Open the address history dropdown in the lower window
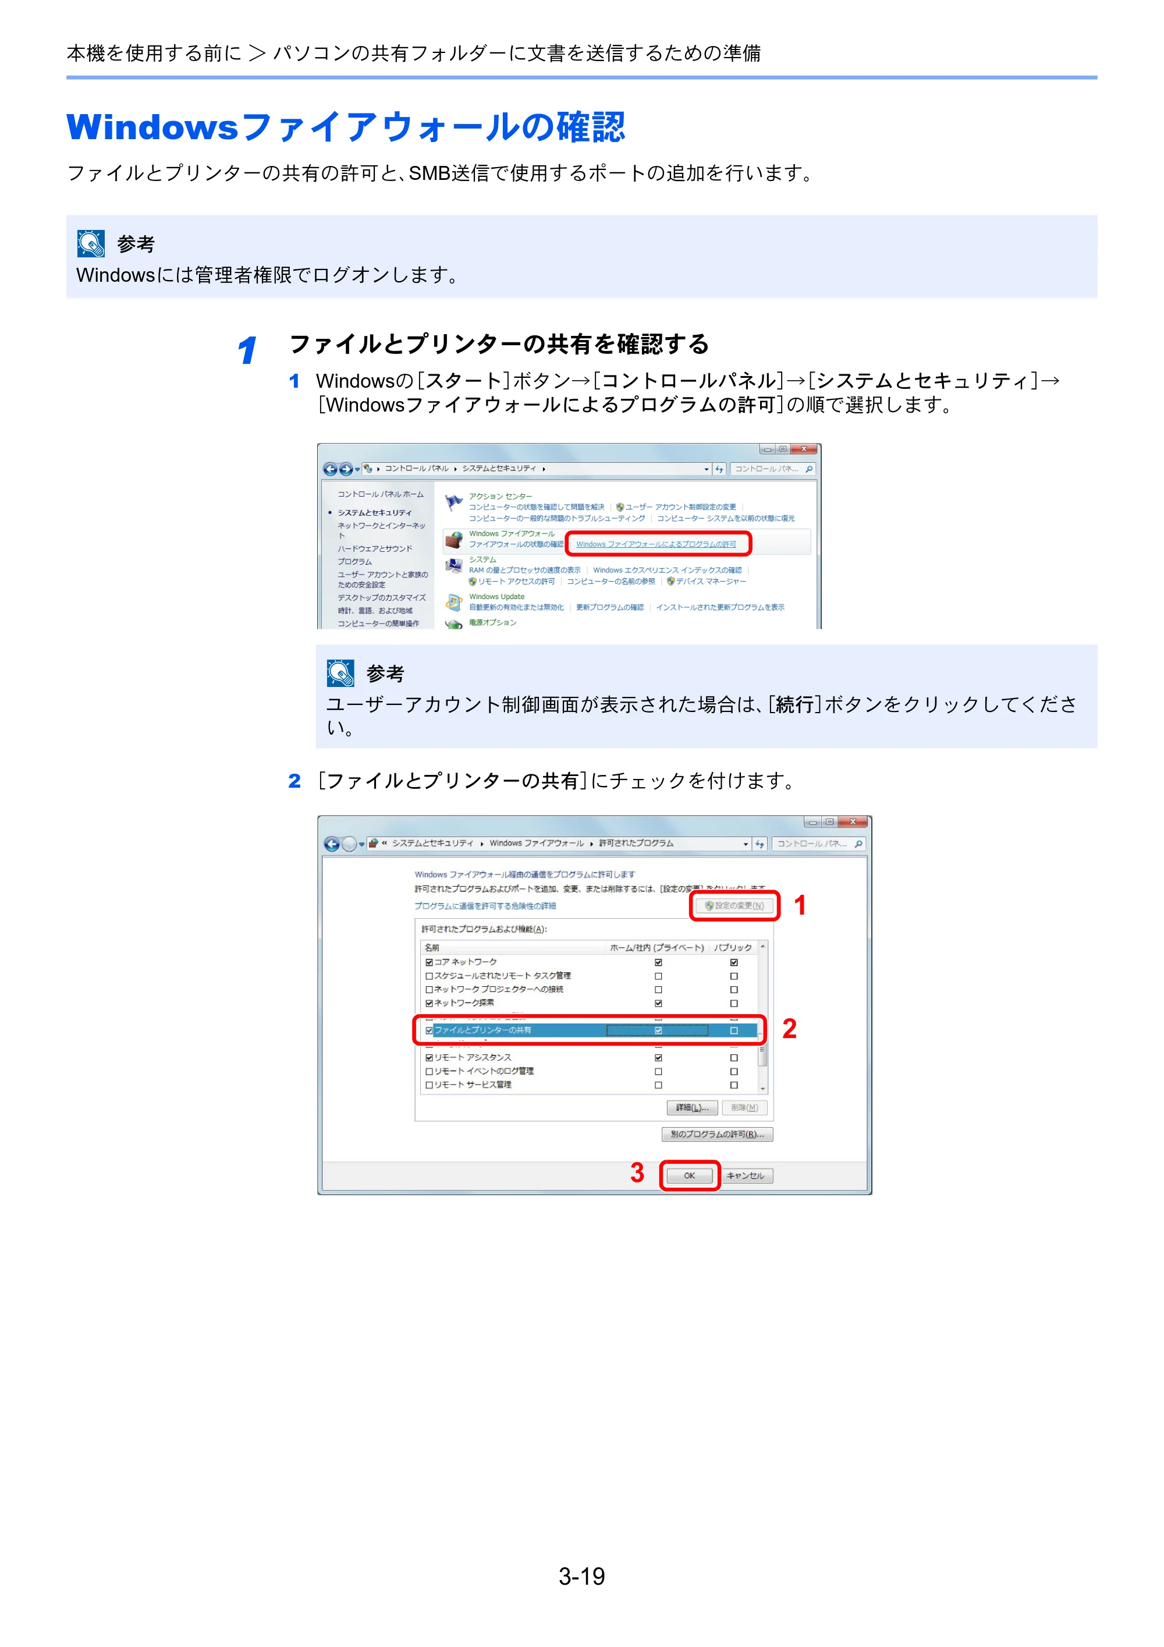 746,844
